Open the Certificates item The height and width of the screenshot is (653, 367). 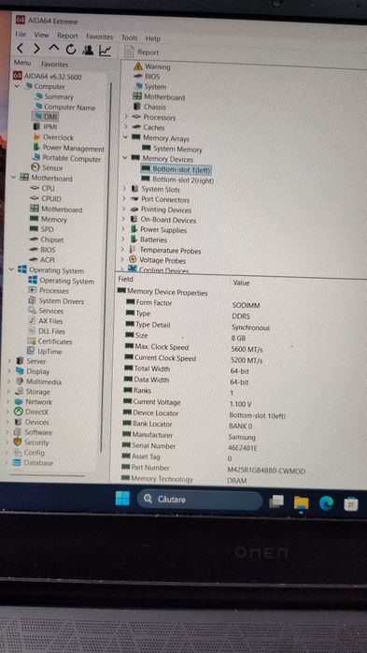pos(49,341)
